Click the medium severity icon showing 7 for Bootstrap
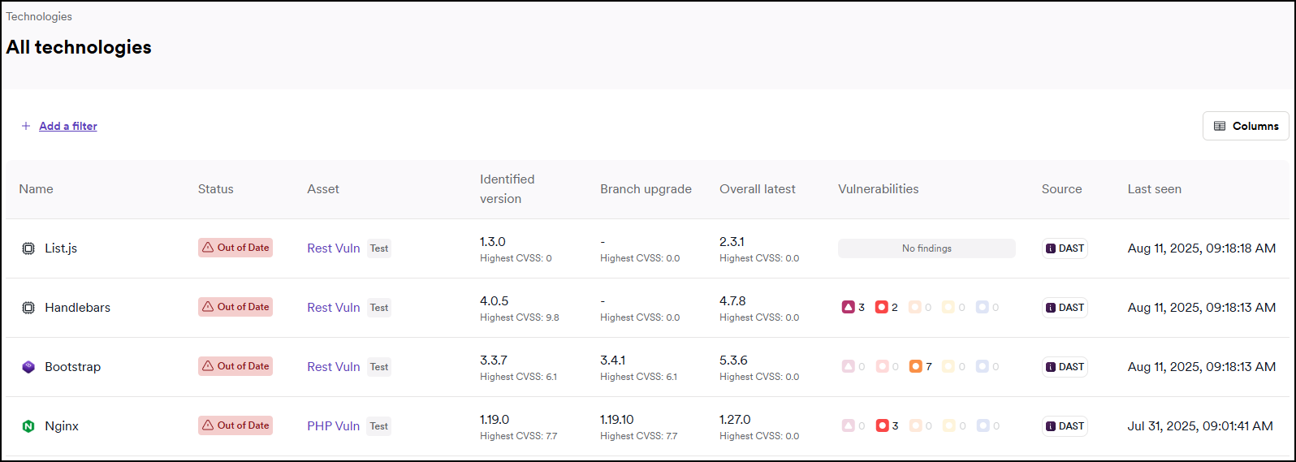Screen dimensions: 1296x462 coord(916,366)
